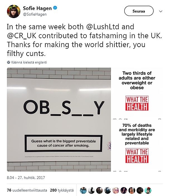Image resolution: width=170 pixels, height=196 pixels.
Task: View the 76 uudelleentwiittausta list
Action: tap(27, 190)
